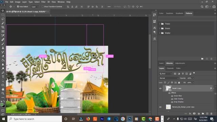This screenshot has width=217, height=122.
Task: Delete layer trash icon in Layers panel
Action: coord(211,114)
